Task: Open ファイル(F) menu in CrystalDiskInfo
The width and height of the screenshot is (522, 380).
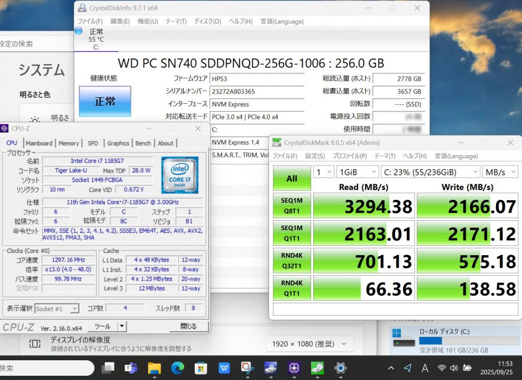Action: click(90, 21)
